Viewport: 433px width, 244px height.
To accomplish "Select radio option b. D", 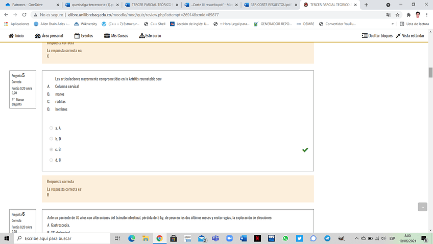I will (x=51, y=139).
